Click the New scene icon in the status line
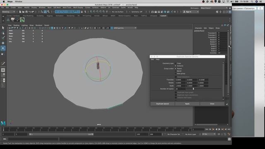The image size is (265, 149). tap(20, 12)
